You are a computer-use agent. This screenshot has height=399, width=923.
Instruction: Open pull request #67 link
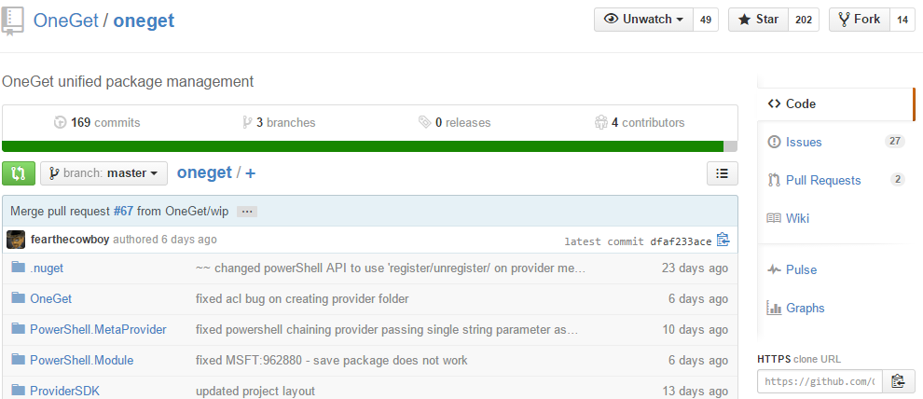[x=123, y=212]
